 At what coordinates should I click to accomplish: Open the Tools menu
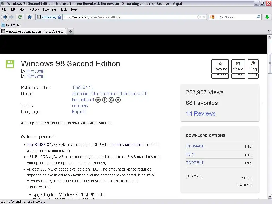64,10
